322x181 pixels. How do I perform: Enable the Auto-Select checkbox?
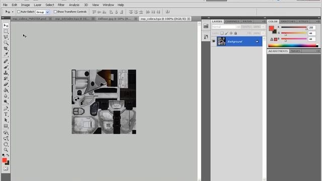(19, 12)
